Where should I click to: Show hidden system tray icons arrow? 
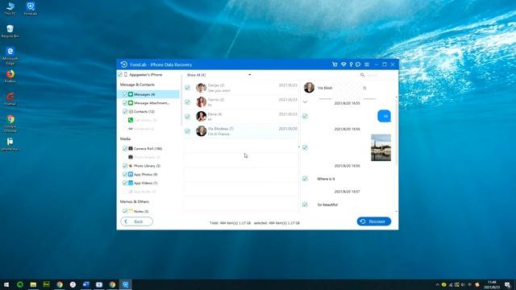[437, 284]
